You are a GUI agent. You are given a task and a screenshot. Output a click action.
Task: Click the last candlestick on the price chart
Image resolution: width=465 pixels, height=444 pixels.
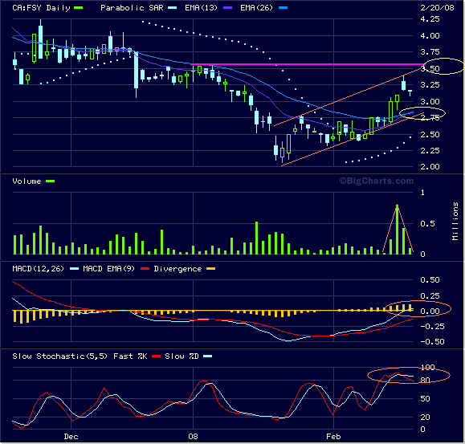tap(410, 93)
